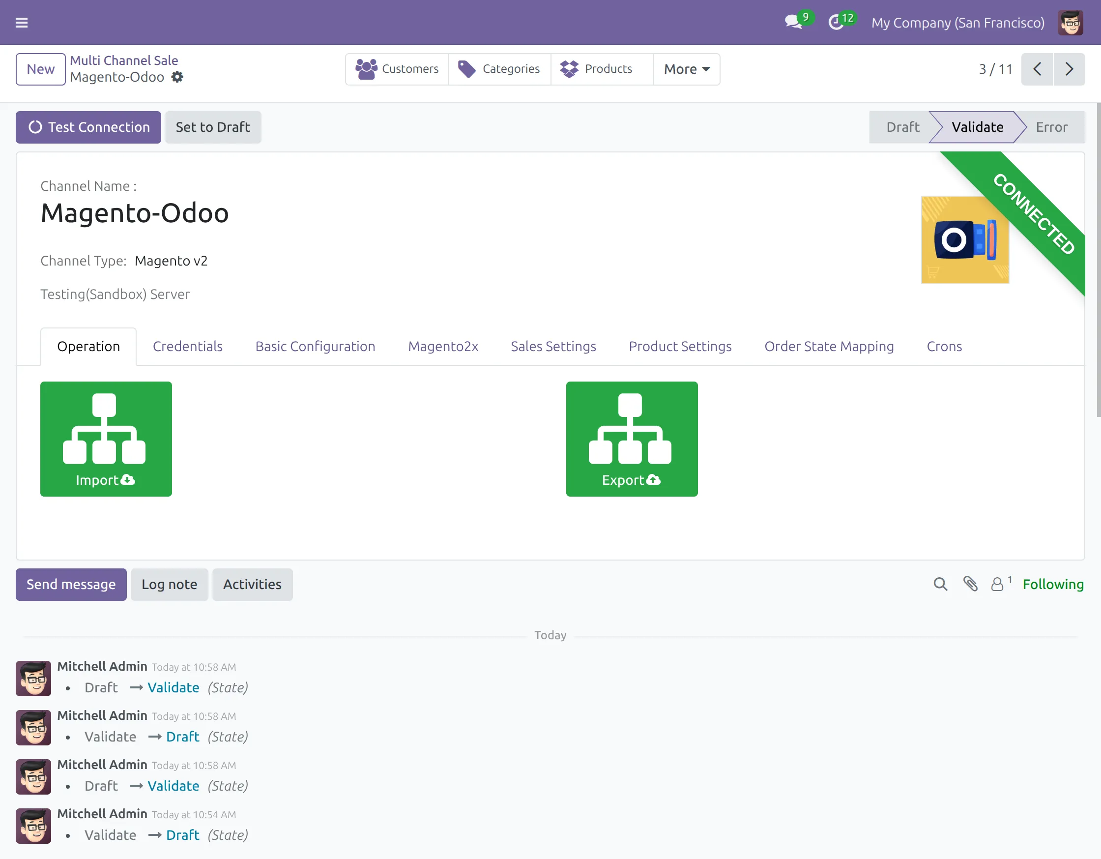Open the Order State Mapping tab
Screen dimensions: 1101x859
click(829, 347)
